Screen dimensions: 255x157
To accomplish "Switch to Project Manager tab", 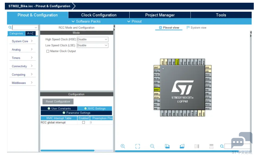I will pos(160,15).
